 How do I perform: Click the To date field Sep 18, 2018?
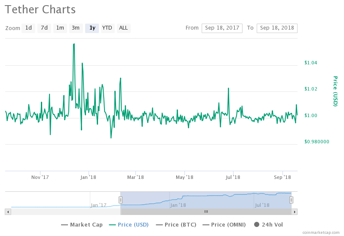coord(277,28)
